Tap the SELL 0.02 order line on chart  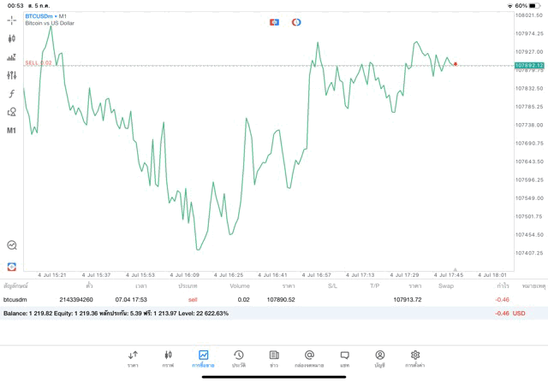point(39,62)
